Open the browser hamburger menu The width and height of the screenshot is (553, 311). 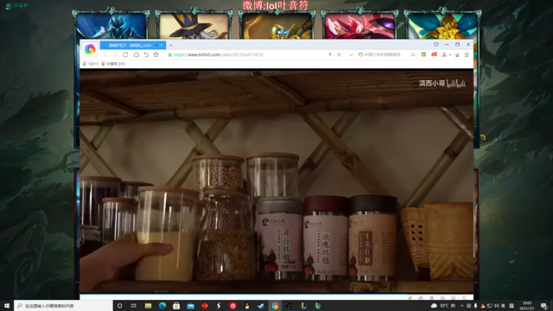[467, 54]
